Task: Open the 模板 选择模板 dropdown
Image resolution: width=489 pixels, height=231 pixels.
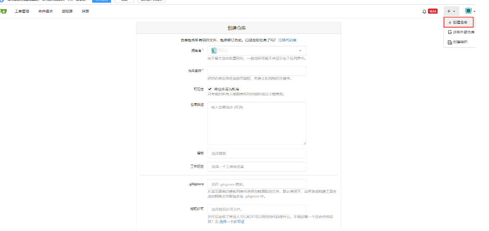Action: 257,153
